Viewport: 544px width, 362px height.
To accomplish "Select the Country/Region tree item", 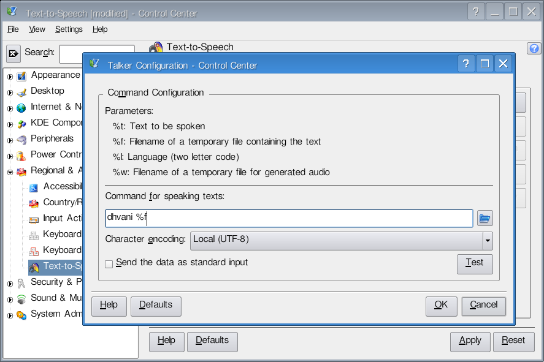I will pos(56,203).
